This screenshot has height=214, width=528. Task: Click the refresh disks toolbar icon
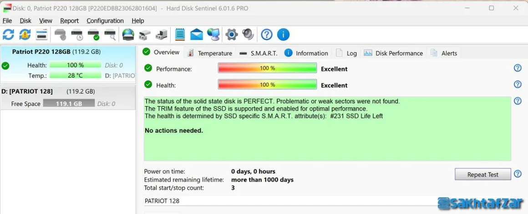pos(8,34)
